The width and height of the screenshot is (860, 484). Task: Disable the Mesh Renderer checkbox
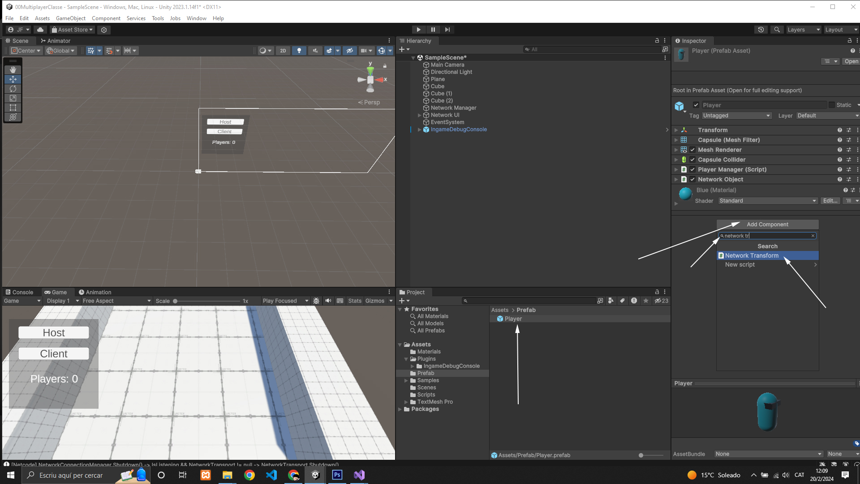point(692,150)
